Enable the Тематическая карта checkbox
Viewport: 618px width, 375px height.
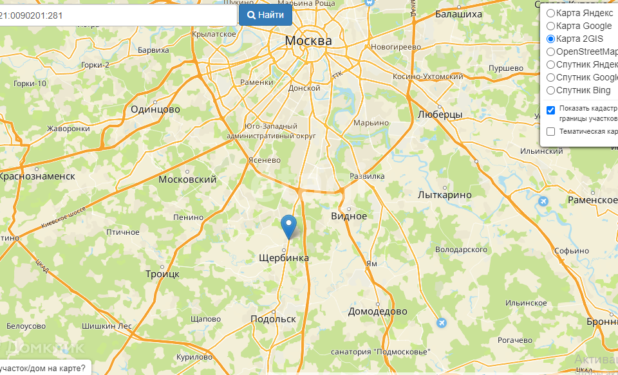pos(550,131)
